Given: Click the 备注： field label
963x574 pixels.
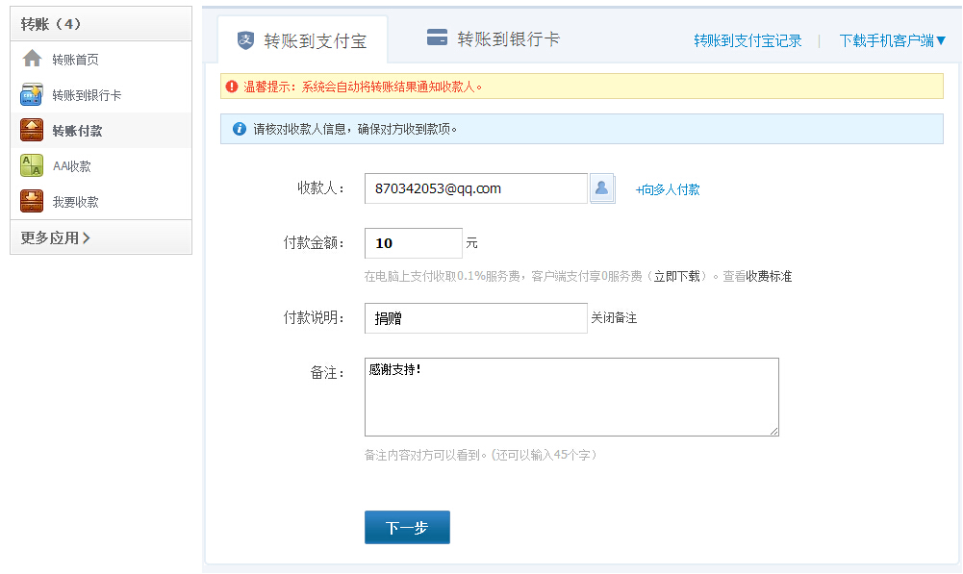Looking at the screenshot, I should coord(329,373).
